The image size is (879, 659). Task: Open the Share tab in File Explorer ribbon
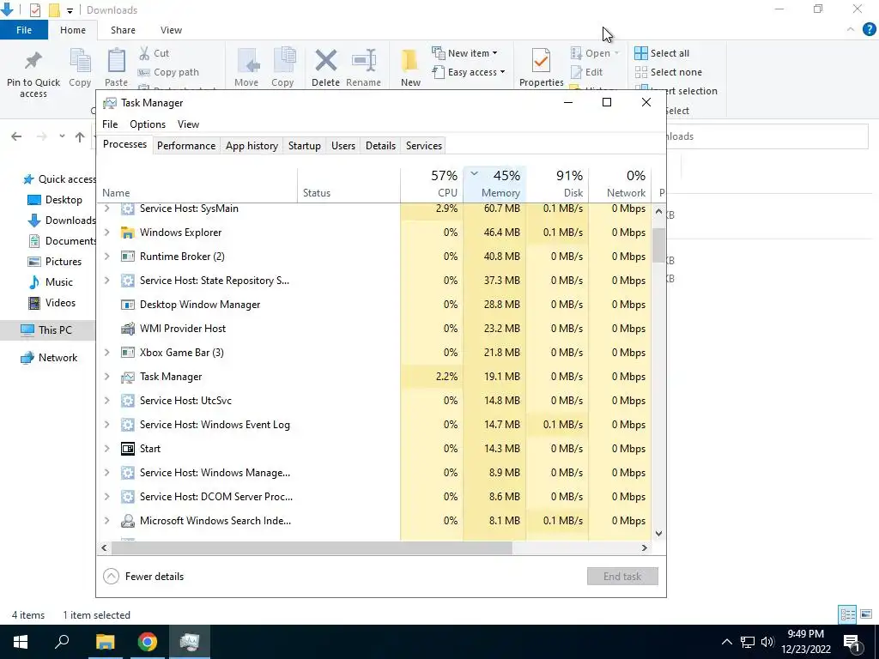[x=123, y=30]
